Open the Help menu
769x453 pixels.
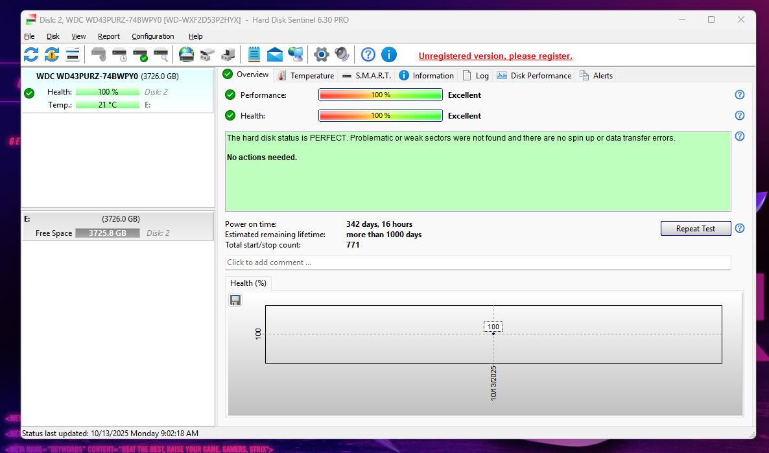tap(195, 36)
